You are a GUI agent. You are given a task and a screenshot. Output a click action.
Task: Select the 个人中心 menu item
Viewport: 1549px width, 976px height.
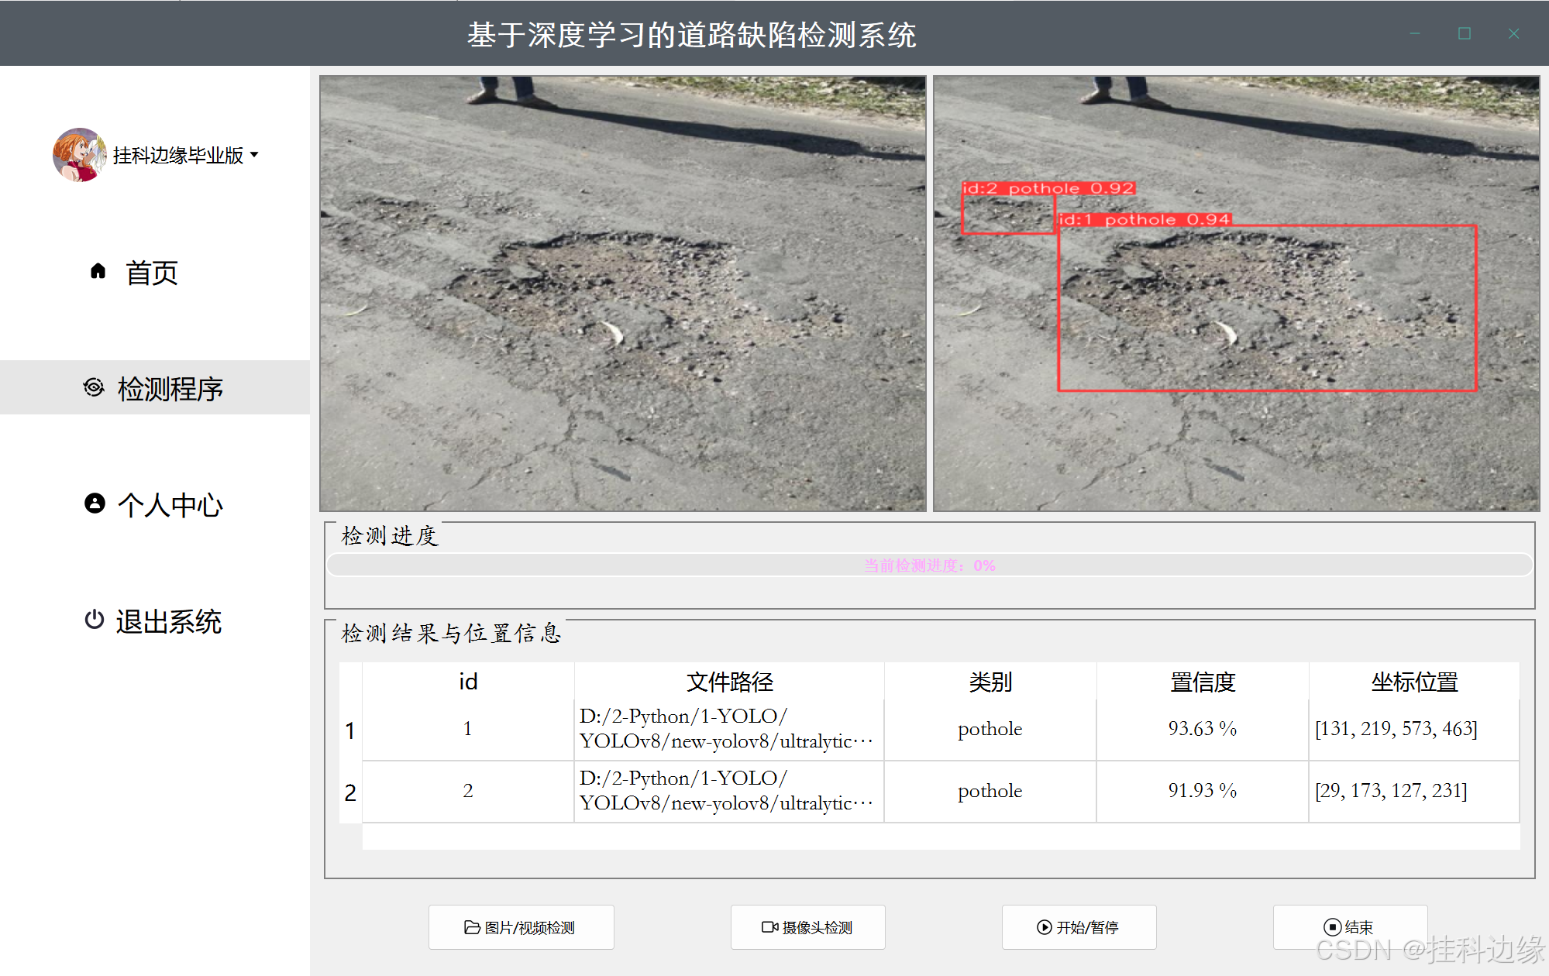pos(170,505)
